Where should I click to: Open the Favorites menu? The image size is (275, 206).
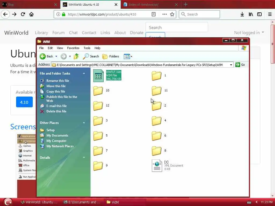tap(73, 48)
